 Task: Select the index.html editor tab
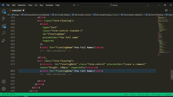17,11
